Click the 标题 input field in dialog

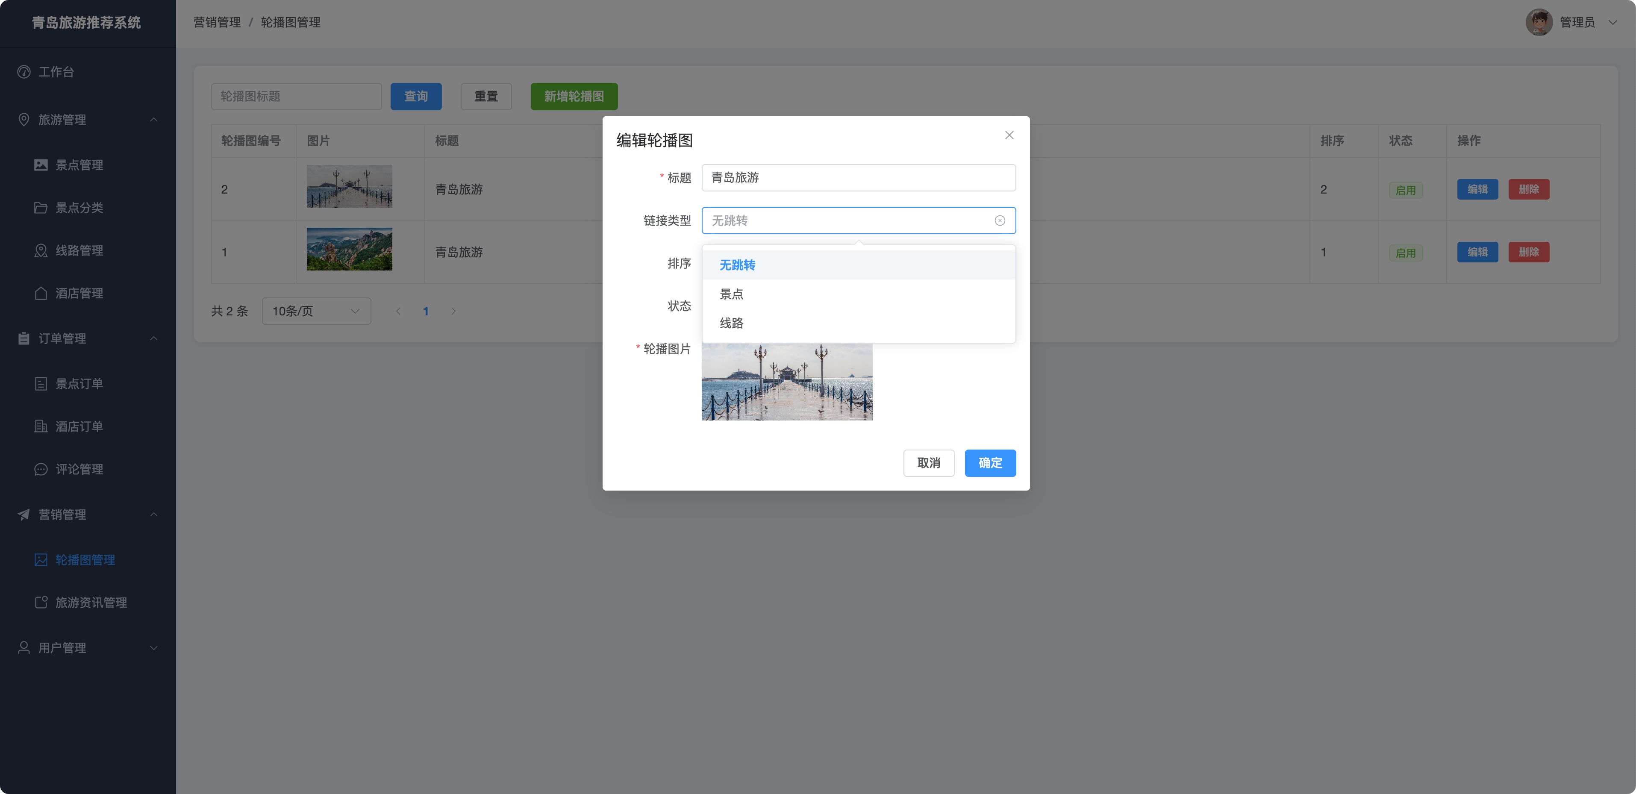point(859,178)
